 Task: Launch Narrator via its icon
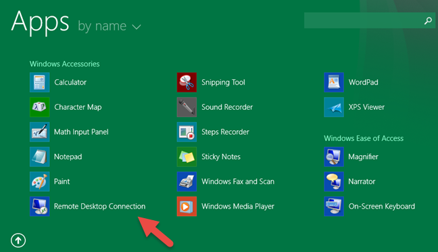(334, 182)
